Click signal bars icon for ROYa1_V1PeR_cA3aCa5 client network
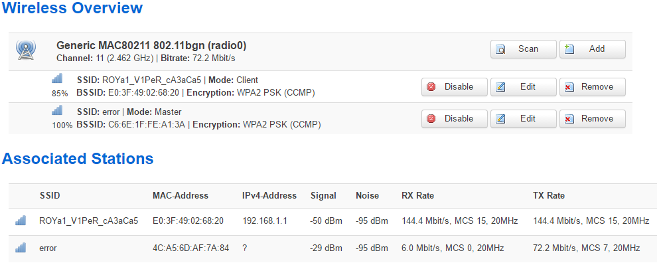Viewport: 657px width, 263px height. click(x=57, y=78)
